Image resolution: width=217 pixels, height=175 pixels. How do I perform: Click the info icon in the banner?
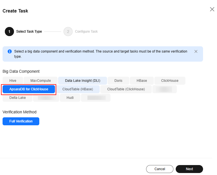[x=10, y=51]
